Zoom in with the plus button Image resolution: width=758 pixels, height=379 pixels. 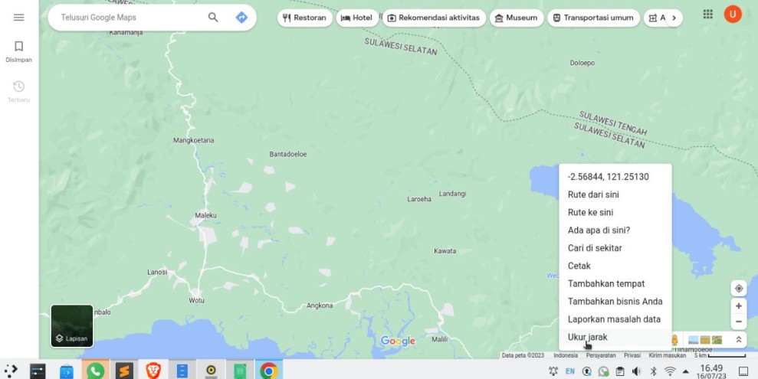point(739,306)
